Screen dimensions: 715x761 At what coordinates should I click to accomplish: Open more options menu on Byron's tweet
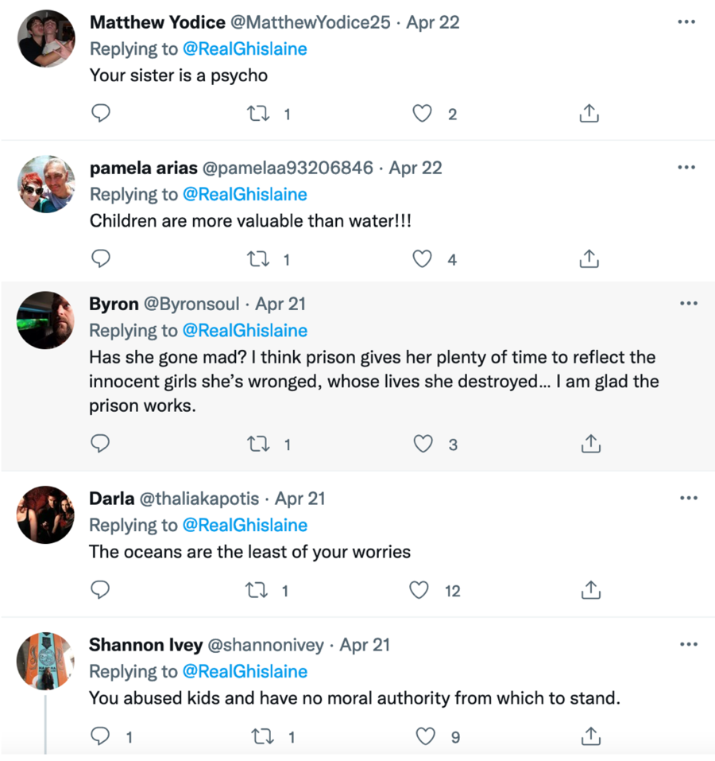688,304
